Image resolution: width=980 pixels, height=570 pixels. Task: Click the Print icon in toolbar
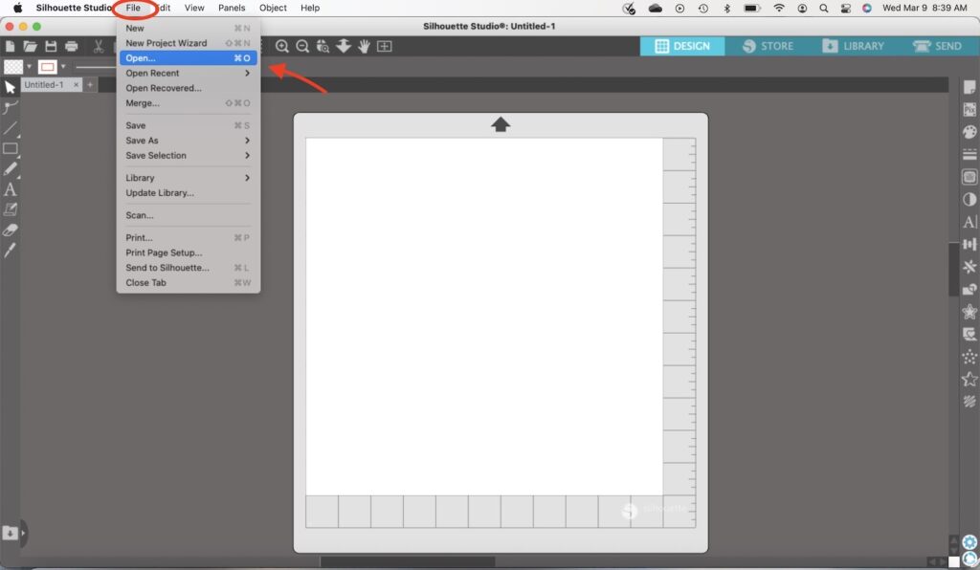pos(71,46)
